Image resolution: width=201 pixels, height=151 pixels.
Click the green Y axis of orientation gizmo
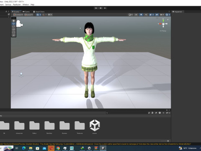click(x=163, y=21)
